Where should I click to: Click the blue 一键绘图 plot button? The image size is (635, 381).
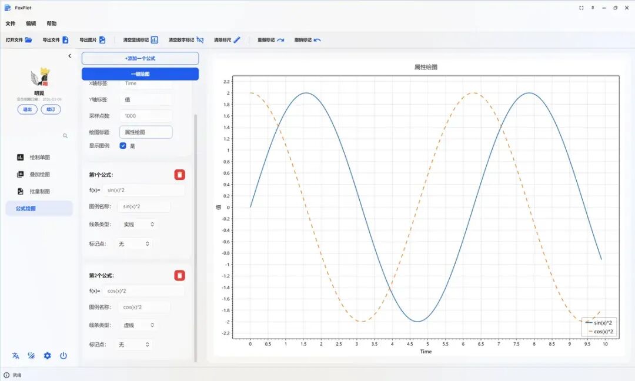tap(140, 74)
